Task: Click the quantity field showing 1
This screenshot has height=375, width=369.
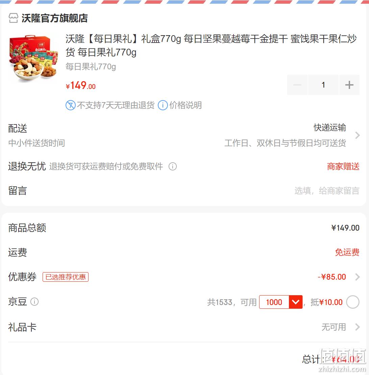Action: (x=323, y=85)
